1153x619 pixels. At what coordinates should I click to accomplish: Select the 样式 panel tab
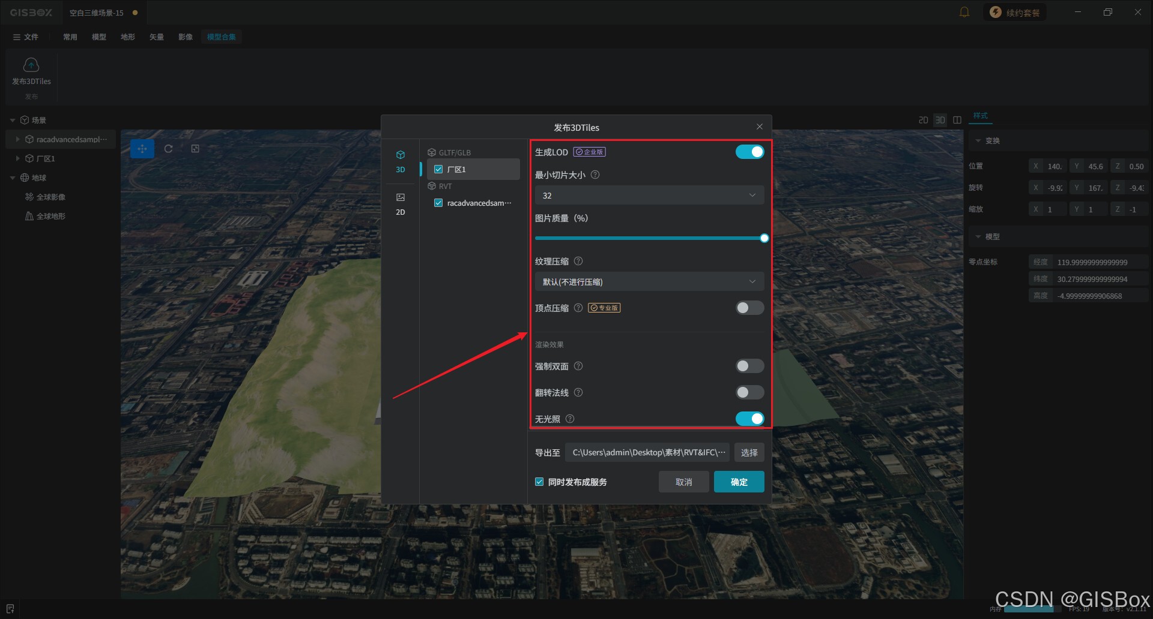click(x=981, y=116)
